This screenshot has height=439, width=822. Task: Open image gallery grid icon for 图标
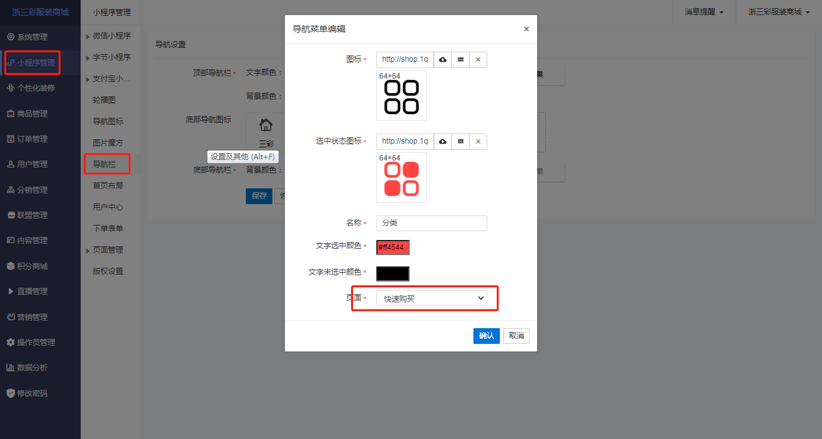(461, 60)
